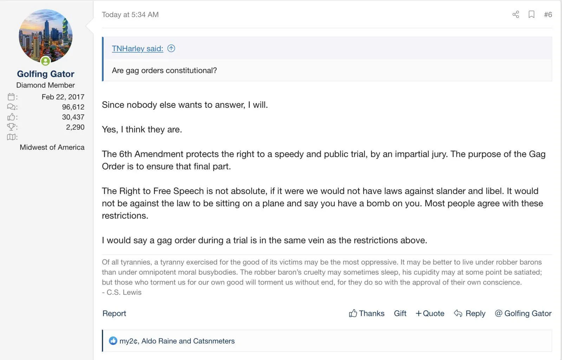Open my2¢ user in the likes list
562x360 pixels.
129,341
